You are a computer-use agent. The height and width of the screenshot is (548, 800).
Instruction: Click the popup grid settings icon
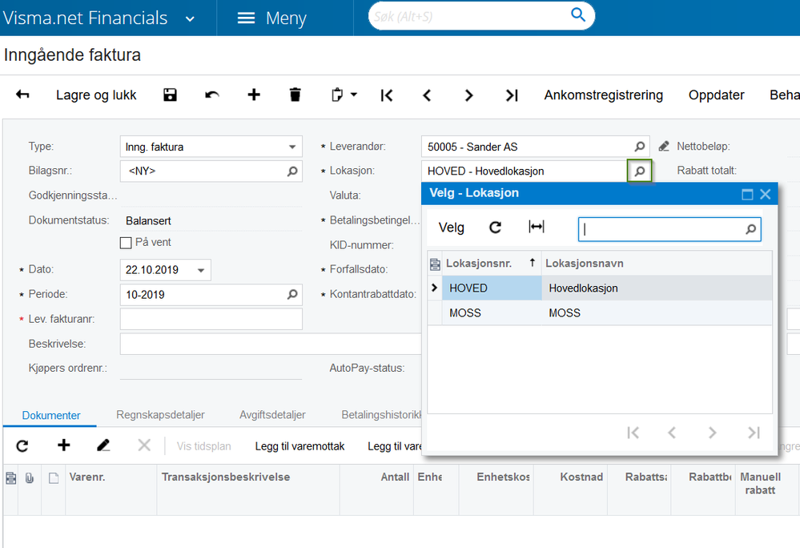click(435, 264)
